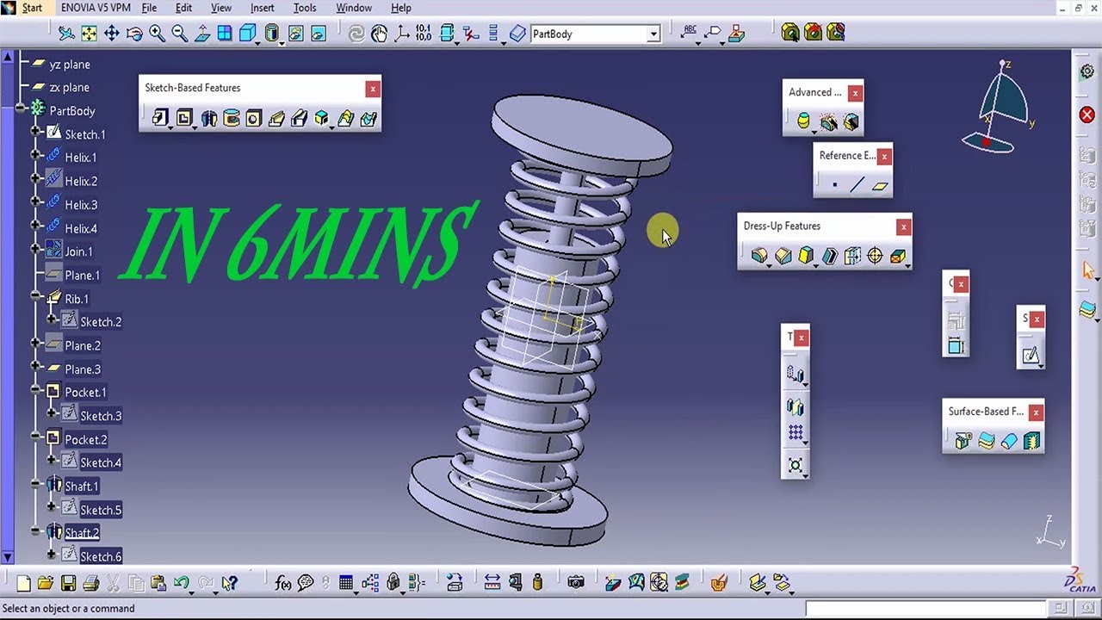
Task: Select the Groove tool icon
Action: click(231, 118)
